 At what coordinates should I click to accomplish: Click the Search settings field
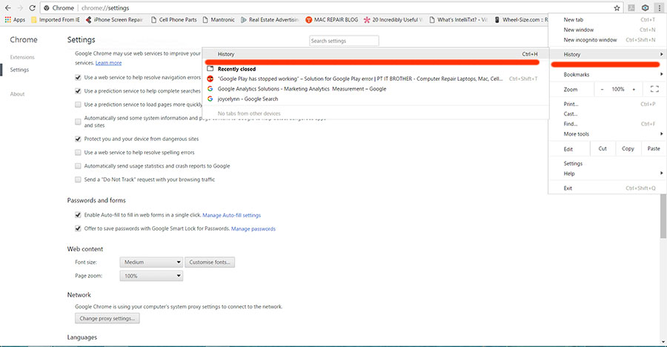(344, 41)
